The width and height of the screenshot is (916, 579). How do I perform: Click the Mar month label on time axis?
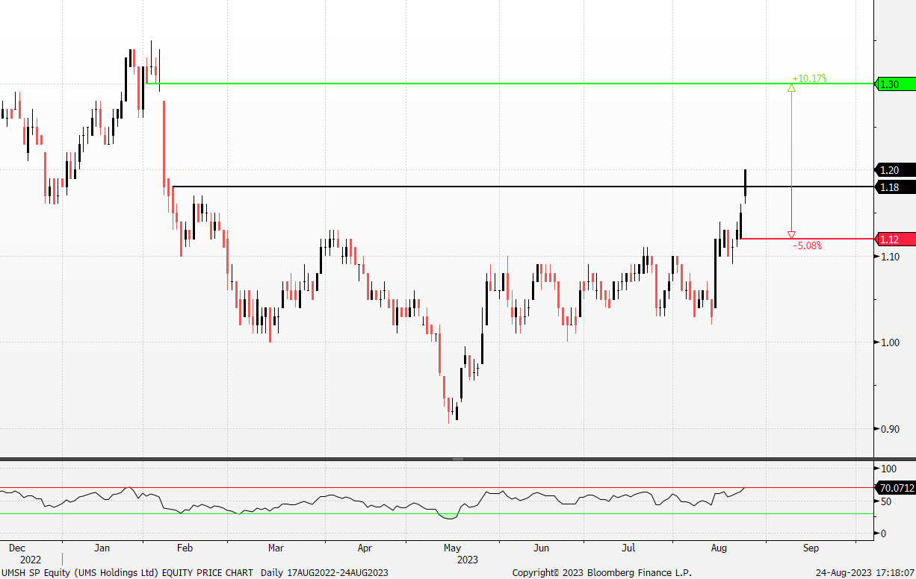point(276,548)
